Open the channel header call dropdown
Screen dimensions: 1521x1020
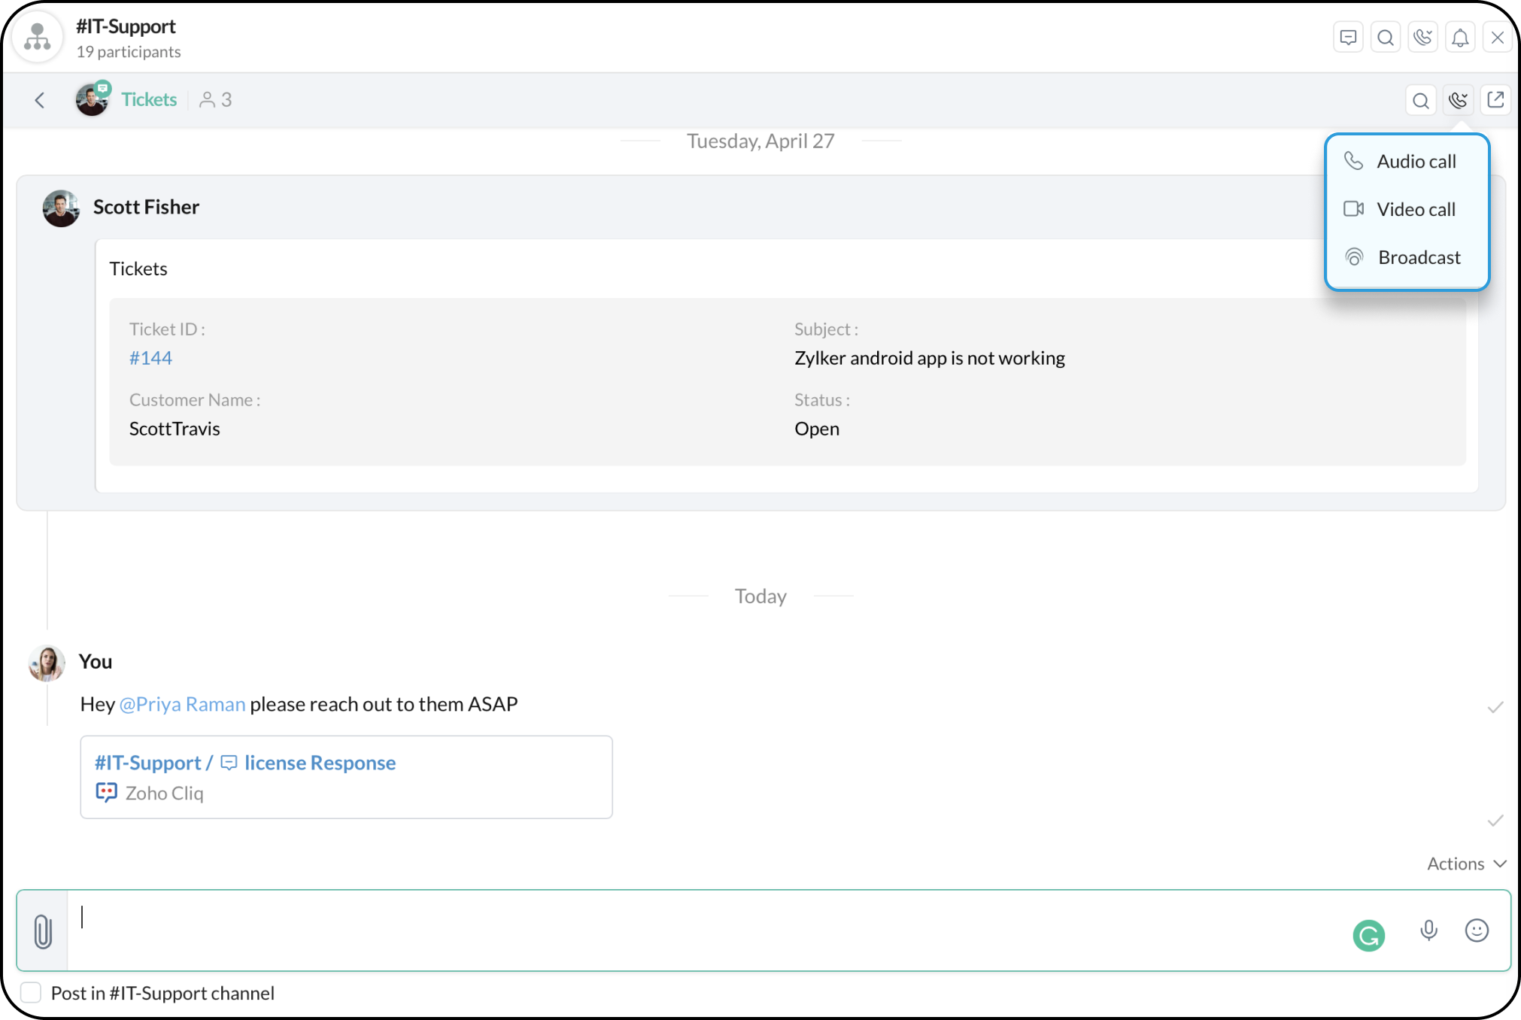(x=1422, y=38)
